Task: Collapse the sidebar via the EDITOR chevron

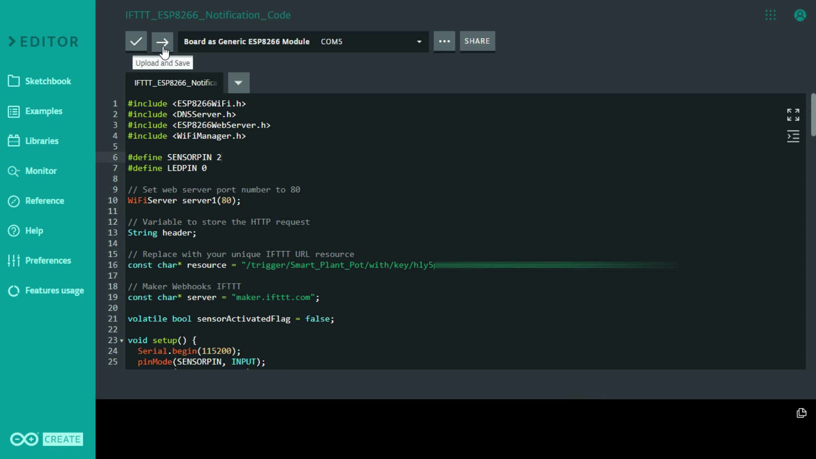Action: pyautogui.click(x=12, y=42)
